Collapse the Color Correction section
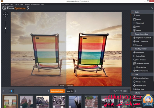Image resolution: width=154 pixels, height=108 pixels. pos(132,34)
